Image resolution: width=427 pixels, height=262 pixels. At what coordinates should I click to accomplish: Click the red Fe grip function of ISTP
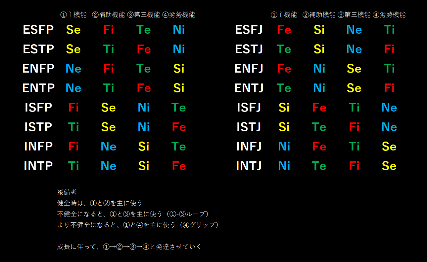179,127
